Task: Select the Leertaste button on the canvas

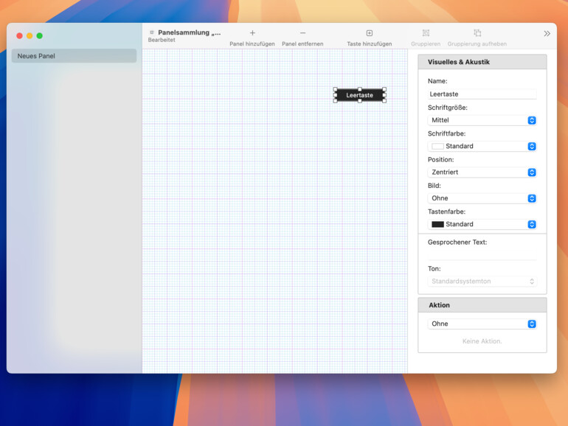Action: [360, 95]
